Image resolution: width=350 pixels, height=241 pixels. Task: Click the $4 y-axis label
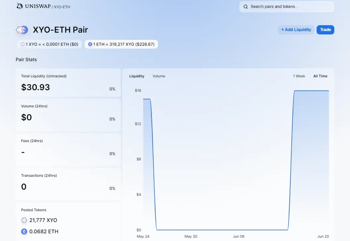[x=139, y=195]
